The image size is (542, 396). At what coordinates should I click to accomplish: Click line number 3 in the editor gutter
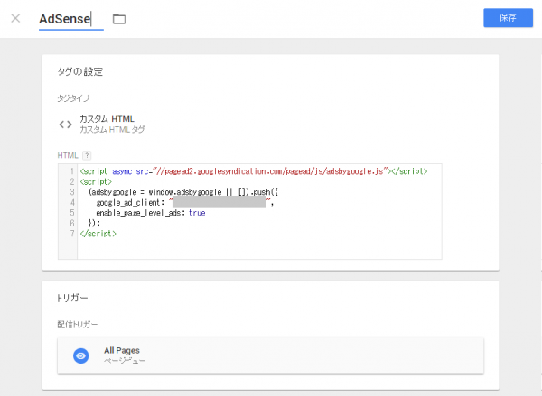click(72, 192)
